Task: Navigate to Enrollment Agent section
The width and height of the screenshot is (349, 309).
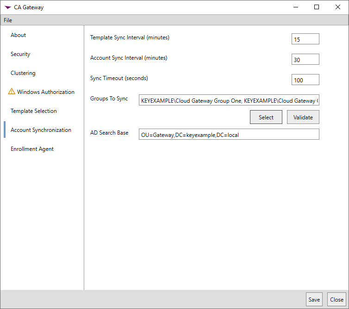Action: 32,149
